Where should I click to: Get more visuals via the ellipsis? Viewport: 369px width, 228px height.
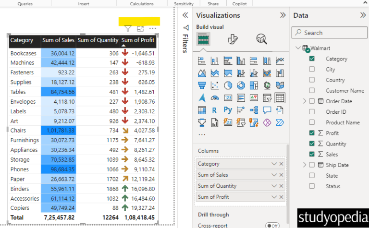(202, 134)
